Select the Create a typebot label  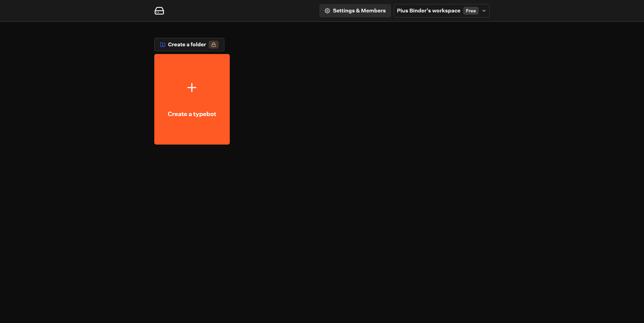point(192,114)
